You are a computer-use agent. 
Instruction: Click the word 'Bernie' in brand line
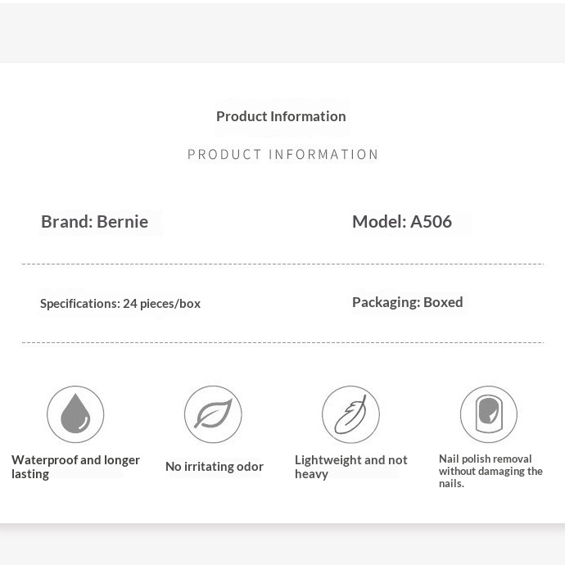[123, 222]
